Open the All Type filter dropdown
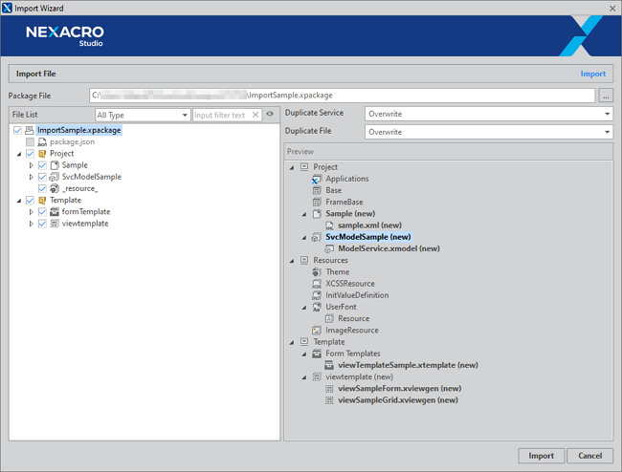The height and width of the screenshot is (472, 622). [142, 115]
